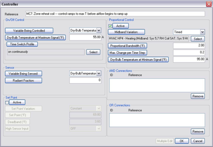
Task: Click inside the AND Connections list box
Action: click(157, 85)
